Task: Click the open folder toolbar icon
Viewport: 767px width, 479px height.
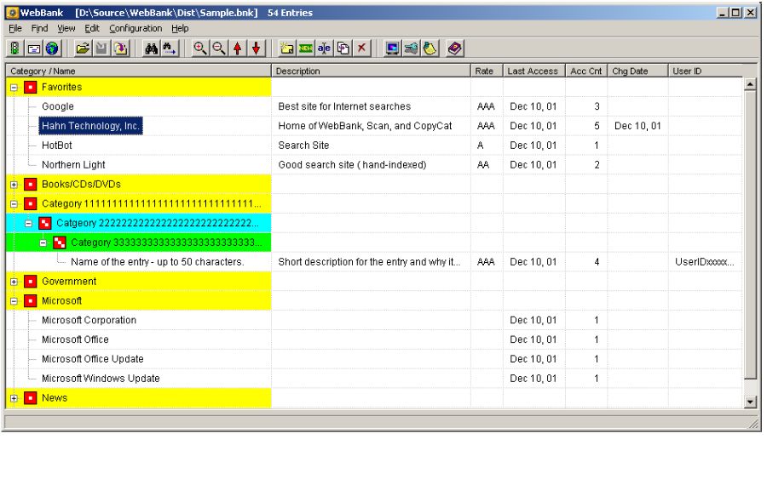Action: point(84,48)
